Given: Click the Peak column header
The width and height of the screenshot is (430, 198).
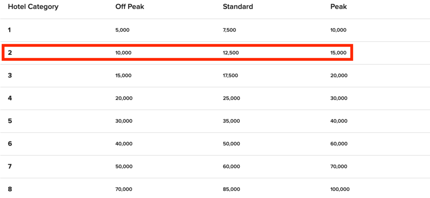Looking at the screenshot, I should [339, 7].
